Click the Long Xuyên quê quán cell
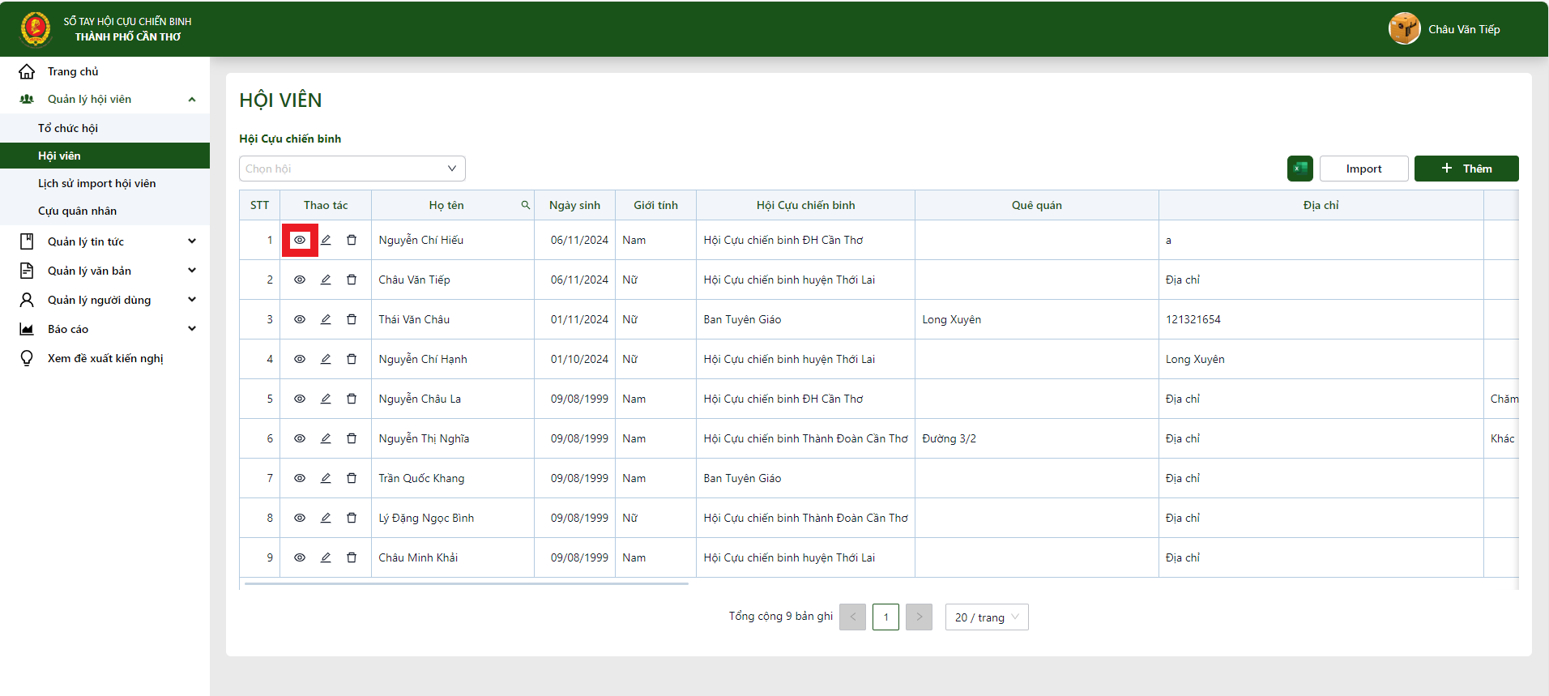 pyautogui.click(x=1036, y=319)
